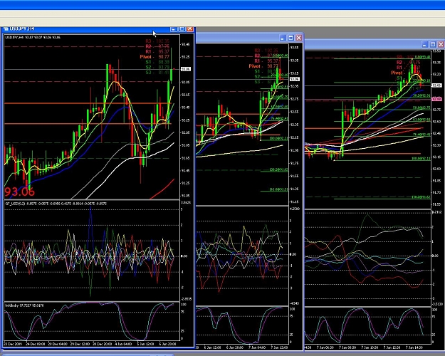Select S3 81.41 label in USDJPY,H4 window
This screenshot has width=445, height=356.
point(157,73)
